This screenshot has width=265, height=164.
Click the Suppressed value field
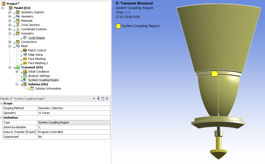click(x=74, y=137)
